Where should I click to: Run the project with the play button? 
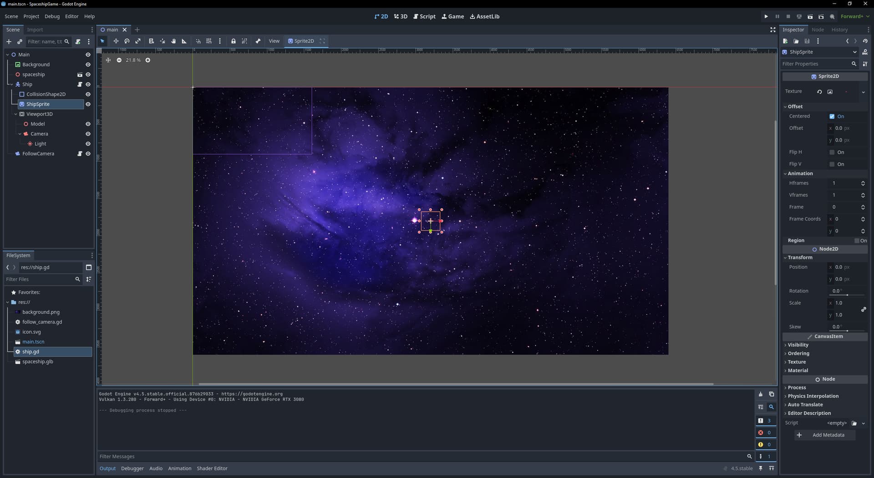click(x=766, y=16)
